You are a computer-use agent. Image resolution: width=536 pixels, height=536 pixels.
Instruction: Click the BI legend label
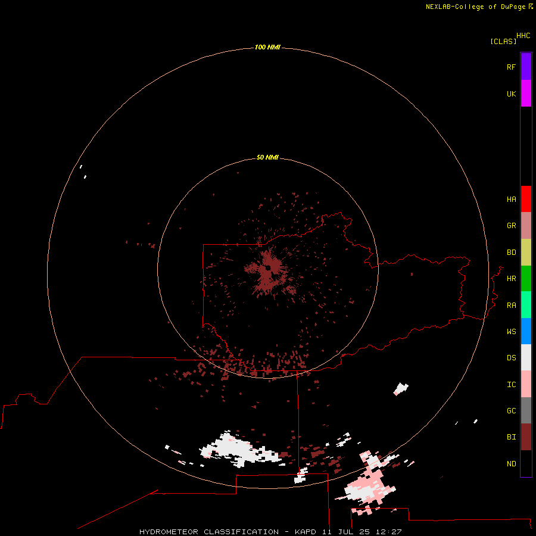(x=511, y=437)
